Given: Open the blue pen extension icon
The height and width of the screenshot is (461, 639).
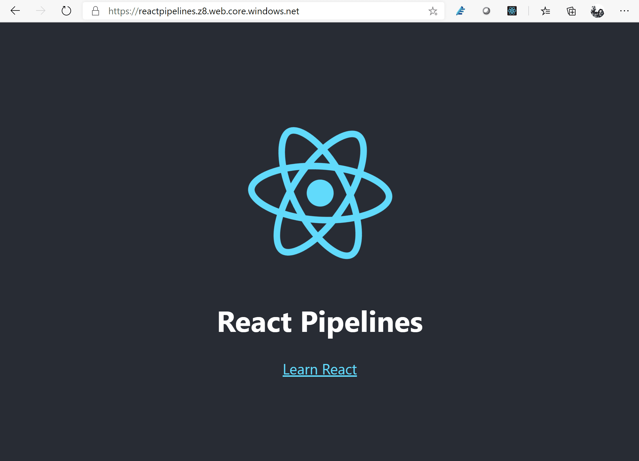Looking at the screenshot, I should (460, 11).
